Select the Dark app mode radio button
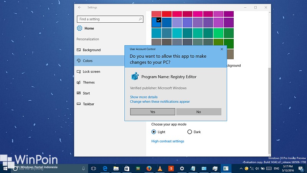Viewport: 307px width, 173px height. pyautogui.click(x=190, y=132)
